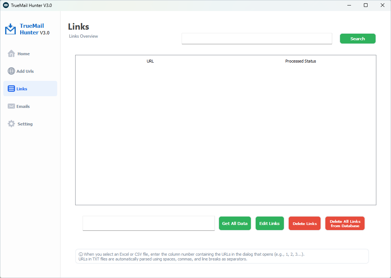Maximize the TrueMail Hunter window

tap(366, 5)
